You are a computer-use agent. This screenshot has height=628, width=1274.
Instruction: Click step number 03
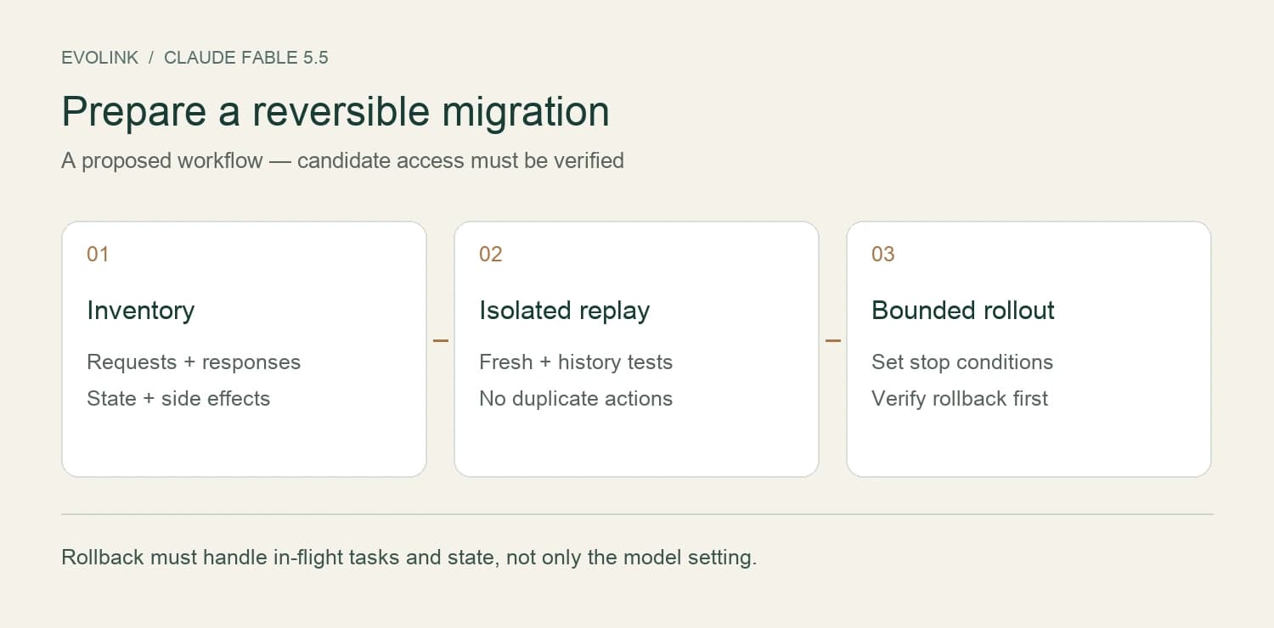tap(883, 254)
